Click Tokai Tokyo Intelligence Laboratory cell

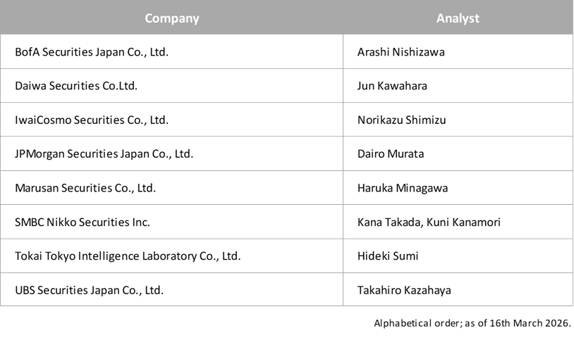[127, 256]
